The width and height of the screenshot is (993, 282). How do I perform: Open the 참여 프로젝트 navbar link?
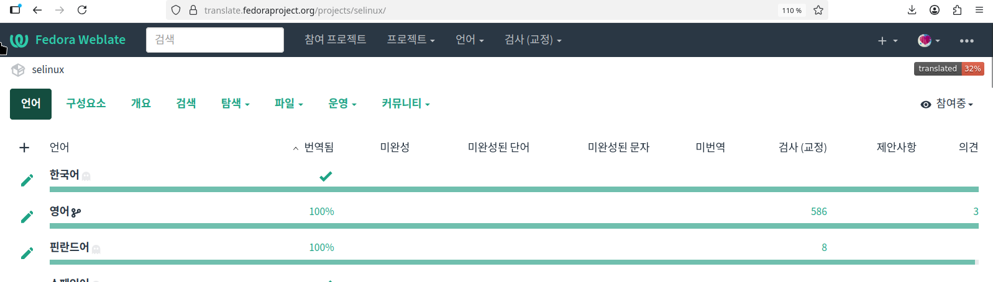click(335, 40)
